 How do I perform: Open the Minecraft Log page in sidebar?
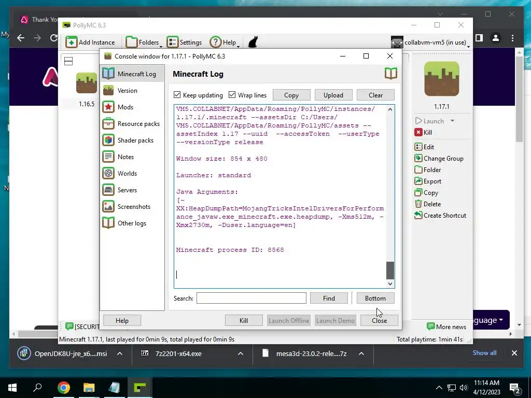pos(132,74)
